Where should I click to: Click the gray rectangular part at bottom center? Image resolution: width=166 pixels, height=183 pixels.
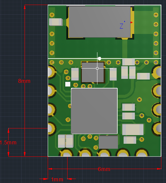coord(108,142)
